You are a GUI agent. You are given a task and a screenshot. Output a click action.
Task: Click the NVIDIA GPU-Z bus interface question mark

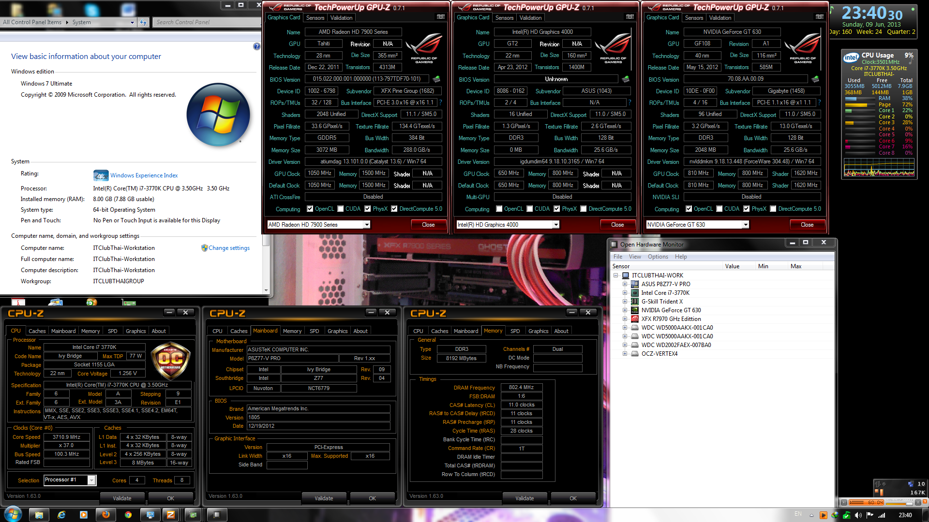[819, 102]
